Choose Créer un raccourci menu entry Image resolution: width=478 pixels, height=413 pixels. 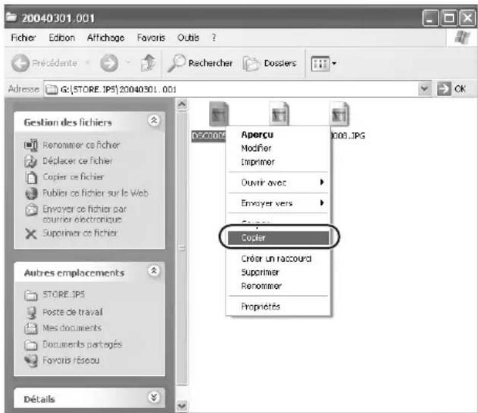[x=276, y=259]
